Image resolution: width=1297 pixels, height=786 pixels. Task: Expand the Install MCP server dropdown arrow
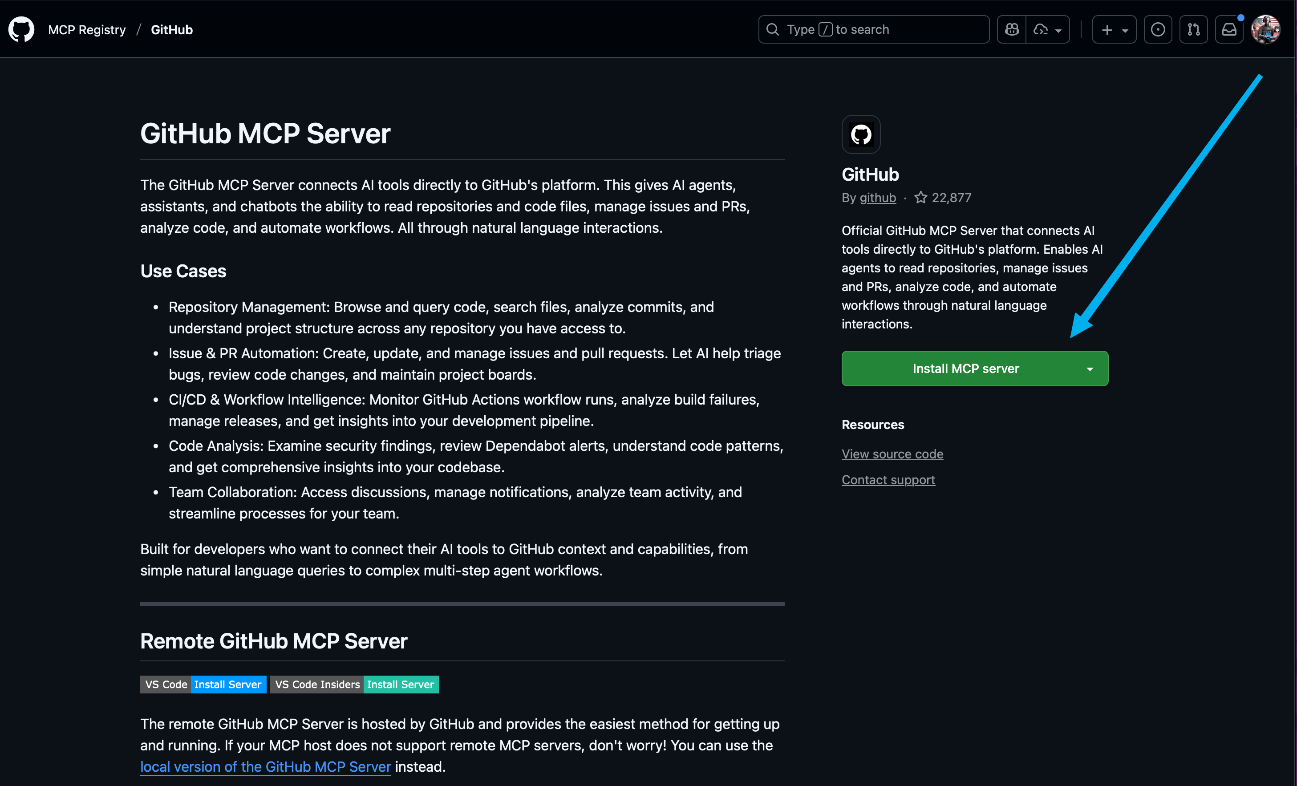coord(1090,369)
